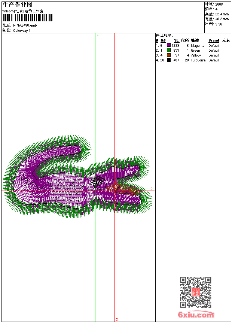Select the barcode under the studio name
Image resolution: width=232 pixels, height=322 pixels.
[x=28, y=18]
